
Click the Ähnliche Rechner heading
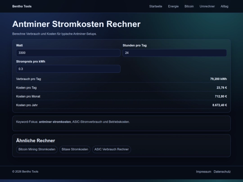pyautogui.click(x=36, y=141)
